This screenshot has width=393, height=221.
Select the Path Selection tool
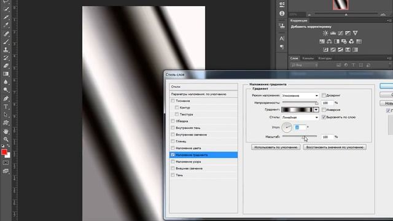coord(6,115)
